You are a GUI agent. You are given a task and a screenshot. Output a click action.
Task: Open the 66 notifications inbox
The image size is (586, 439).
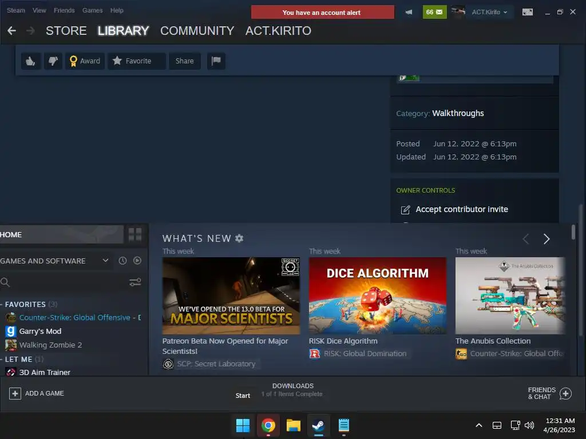(434, 13)
